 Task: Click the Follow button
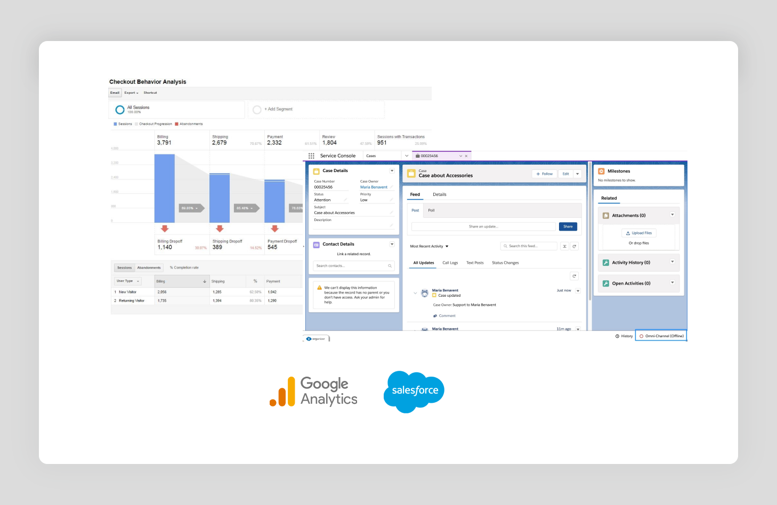(544, 174)
